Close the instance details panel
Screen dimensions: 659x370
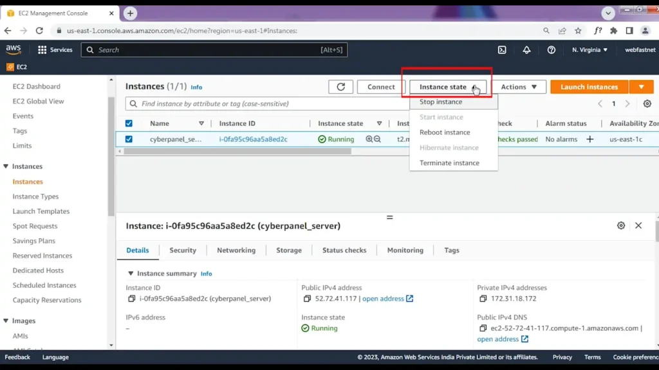pyautogui.click(x=638, y=225)
